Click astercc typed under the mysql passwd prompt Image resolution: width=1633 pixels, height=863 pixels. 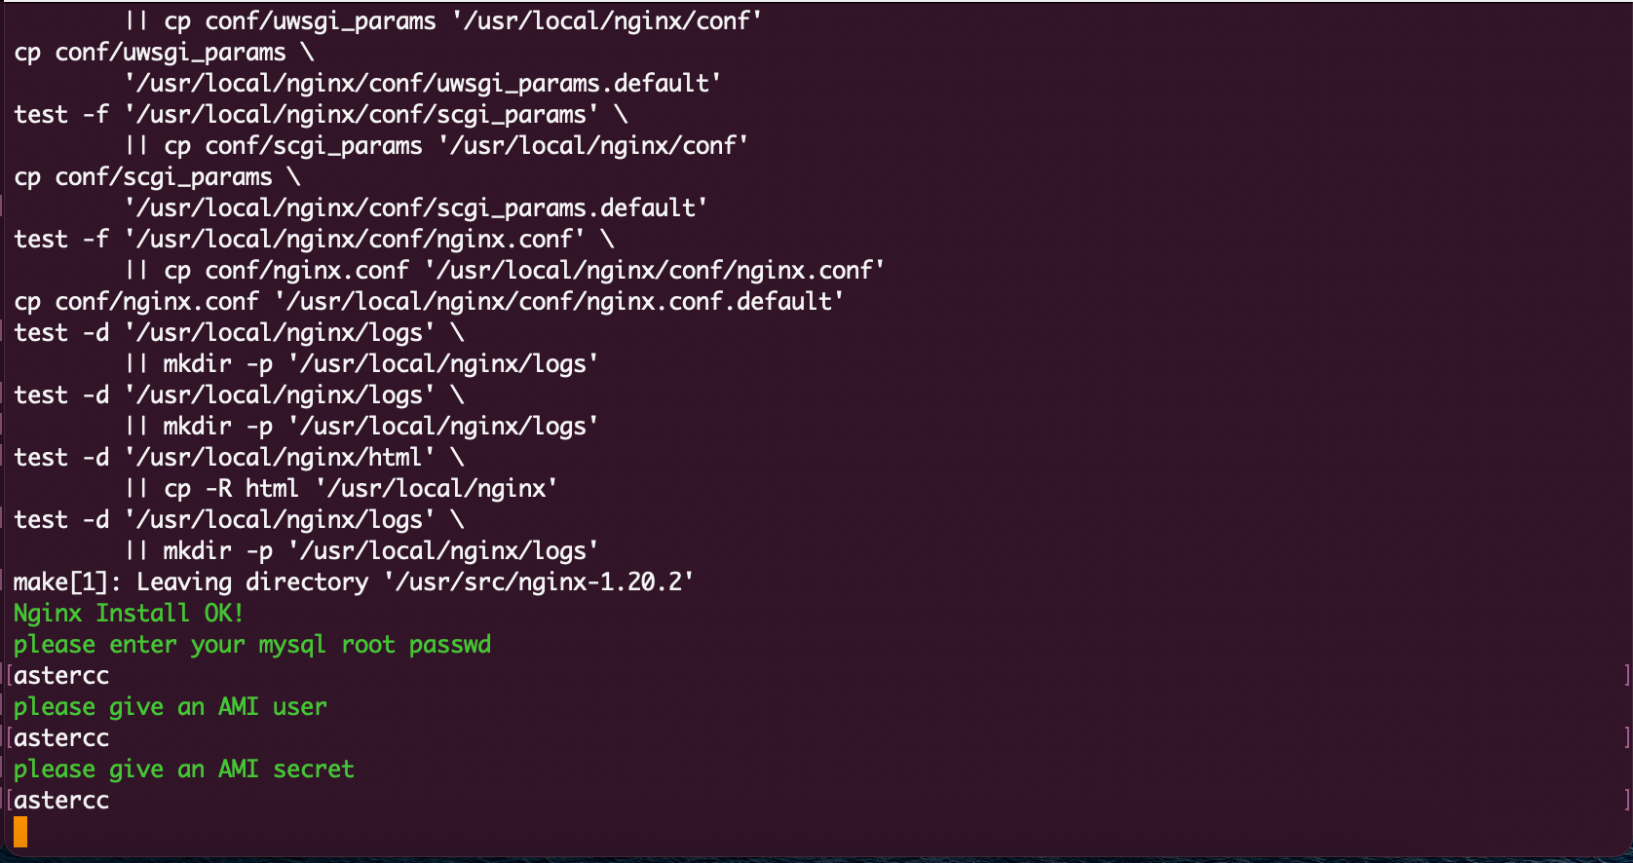click(x=61, y=676)
